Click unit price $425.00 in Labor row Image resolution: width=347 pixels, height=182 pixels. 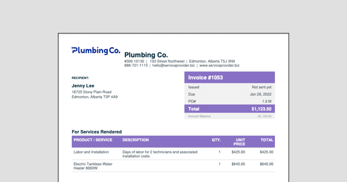[x=238, y=152]
